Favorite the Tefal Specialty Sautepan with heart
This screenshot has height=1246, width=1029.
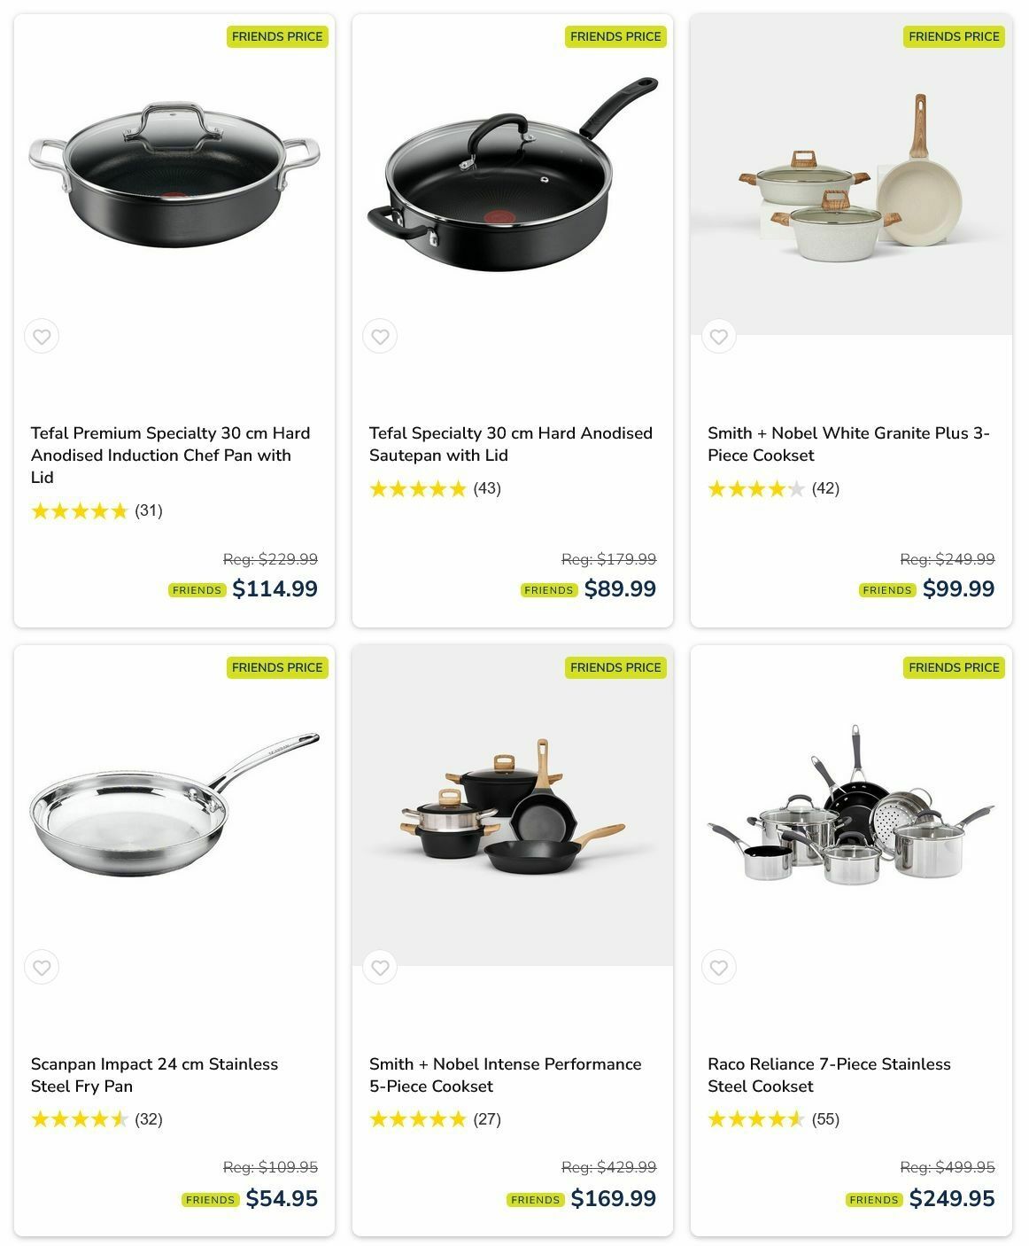[x=380, y=337]
